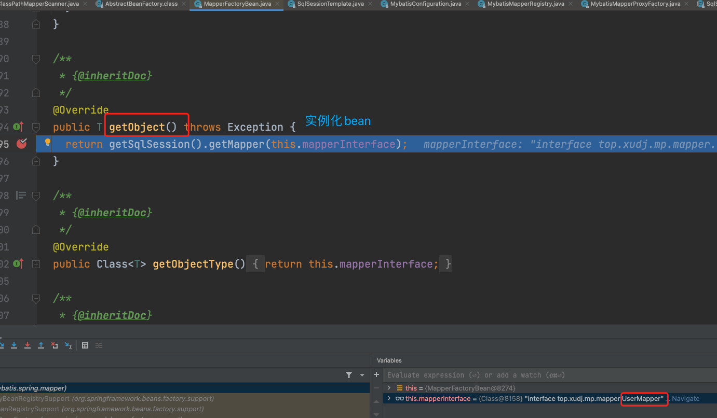
Task: Click the plus icon to add a watch
Action: (x=376, y=374)
